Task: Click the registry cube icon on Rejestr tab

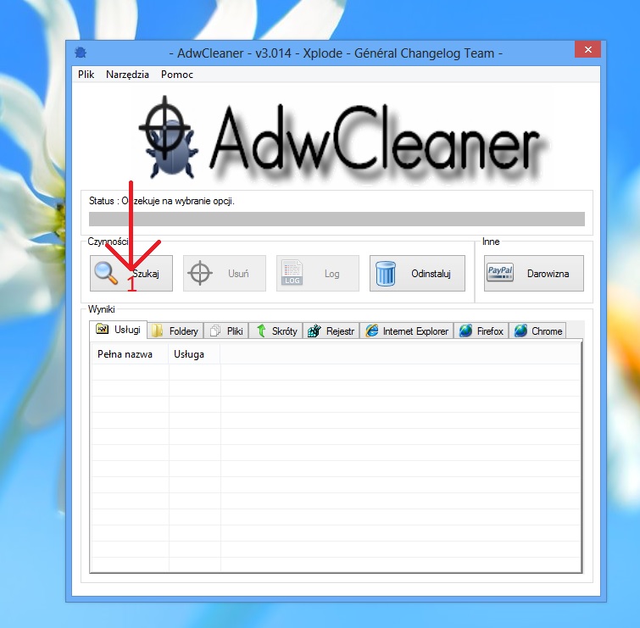Action: tap(314, 331)
